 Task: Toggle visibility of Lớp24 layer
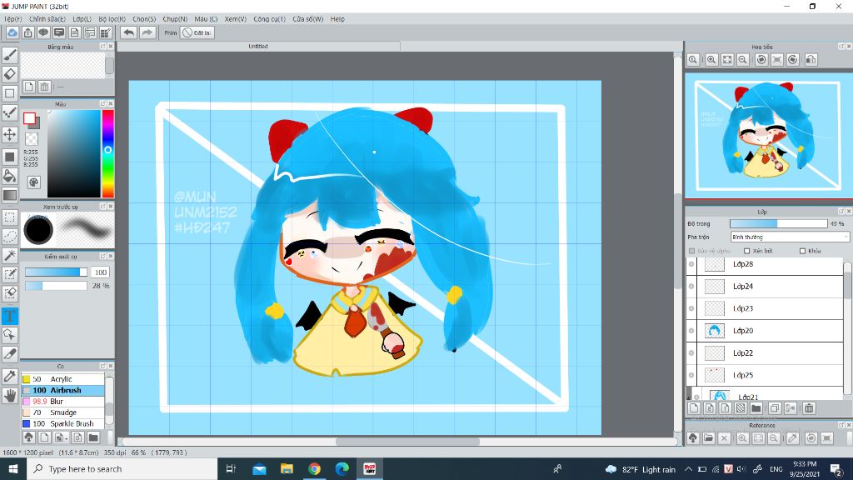[691, 287]
